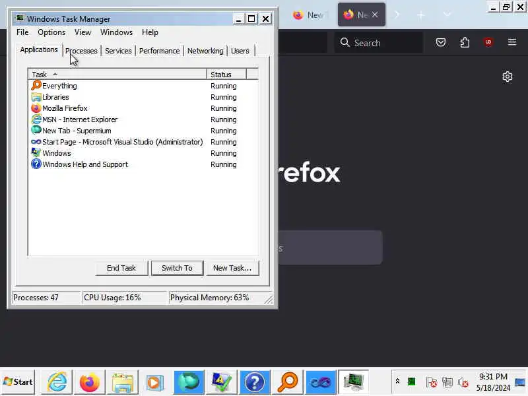Open Everything search taskbar icon
Screen dimensions: 528x396
[x=288, y=382]
